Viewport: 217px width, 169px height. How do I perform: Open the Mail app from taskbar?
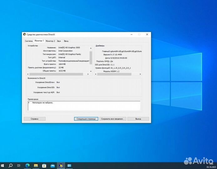(x=53, y=166)
